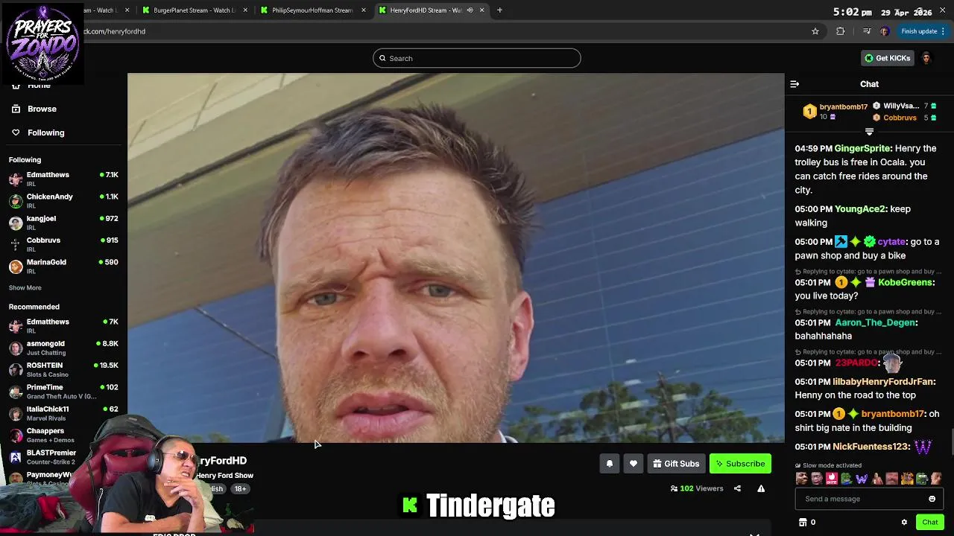Viewport: 954px width, 536px height.
Task: Click the Browse sidebar icon
Action: 16,109
